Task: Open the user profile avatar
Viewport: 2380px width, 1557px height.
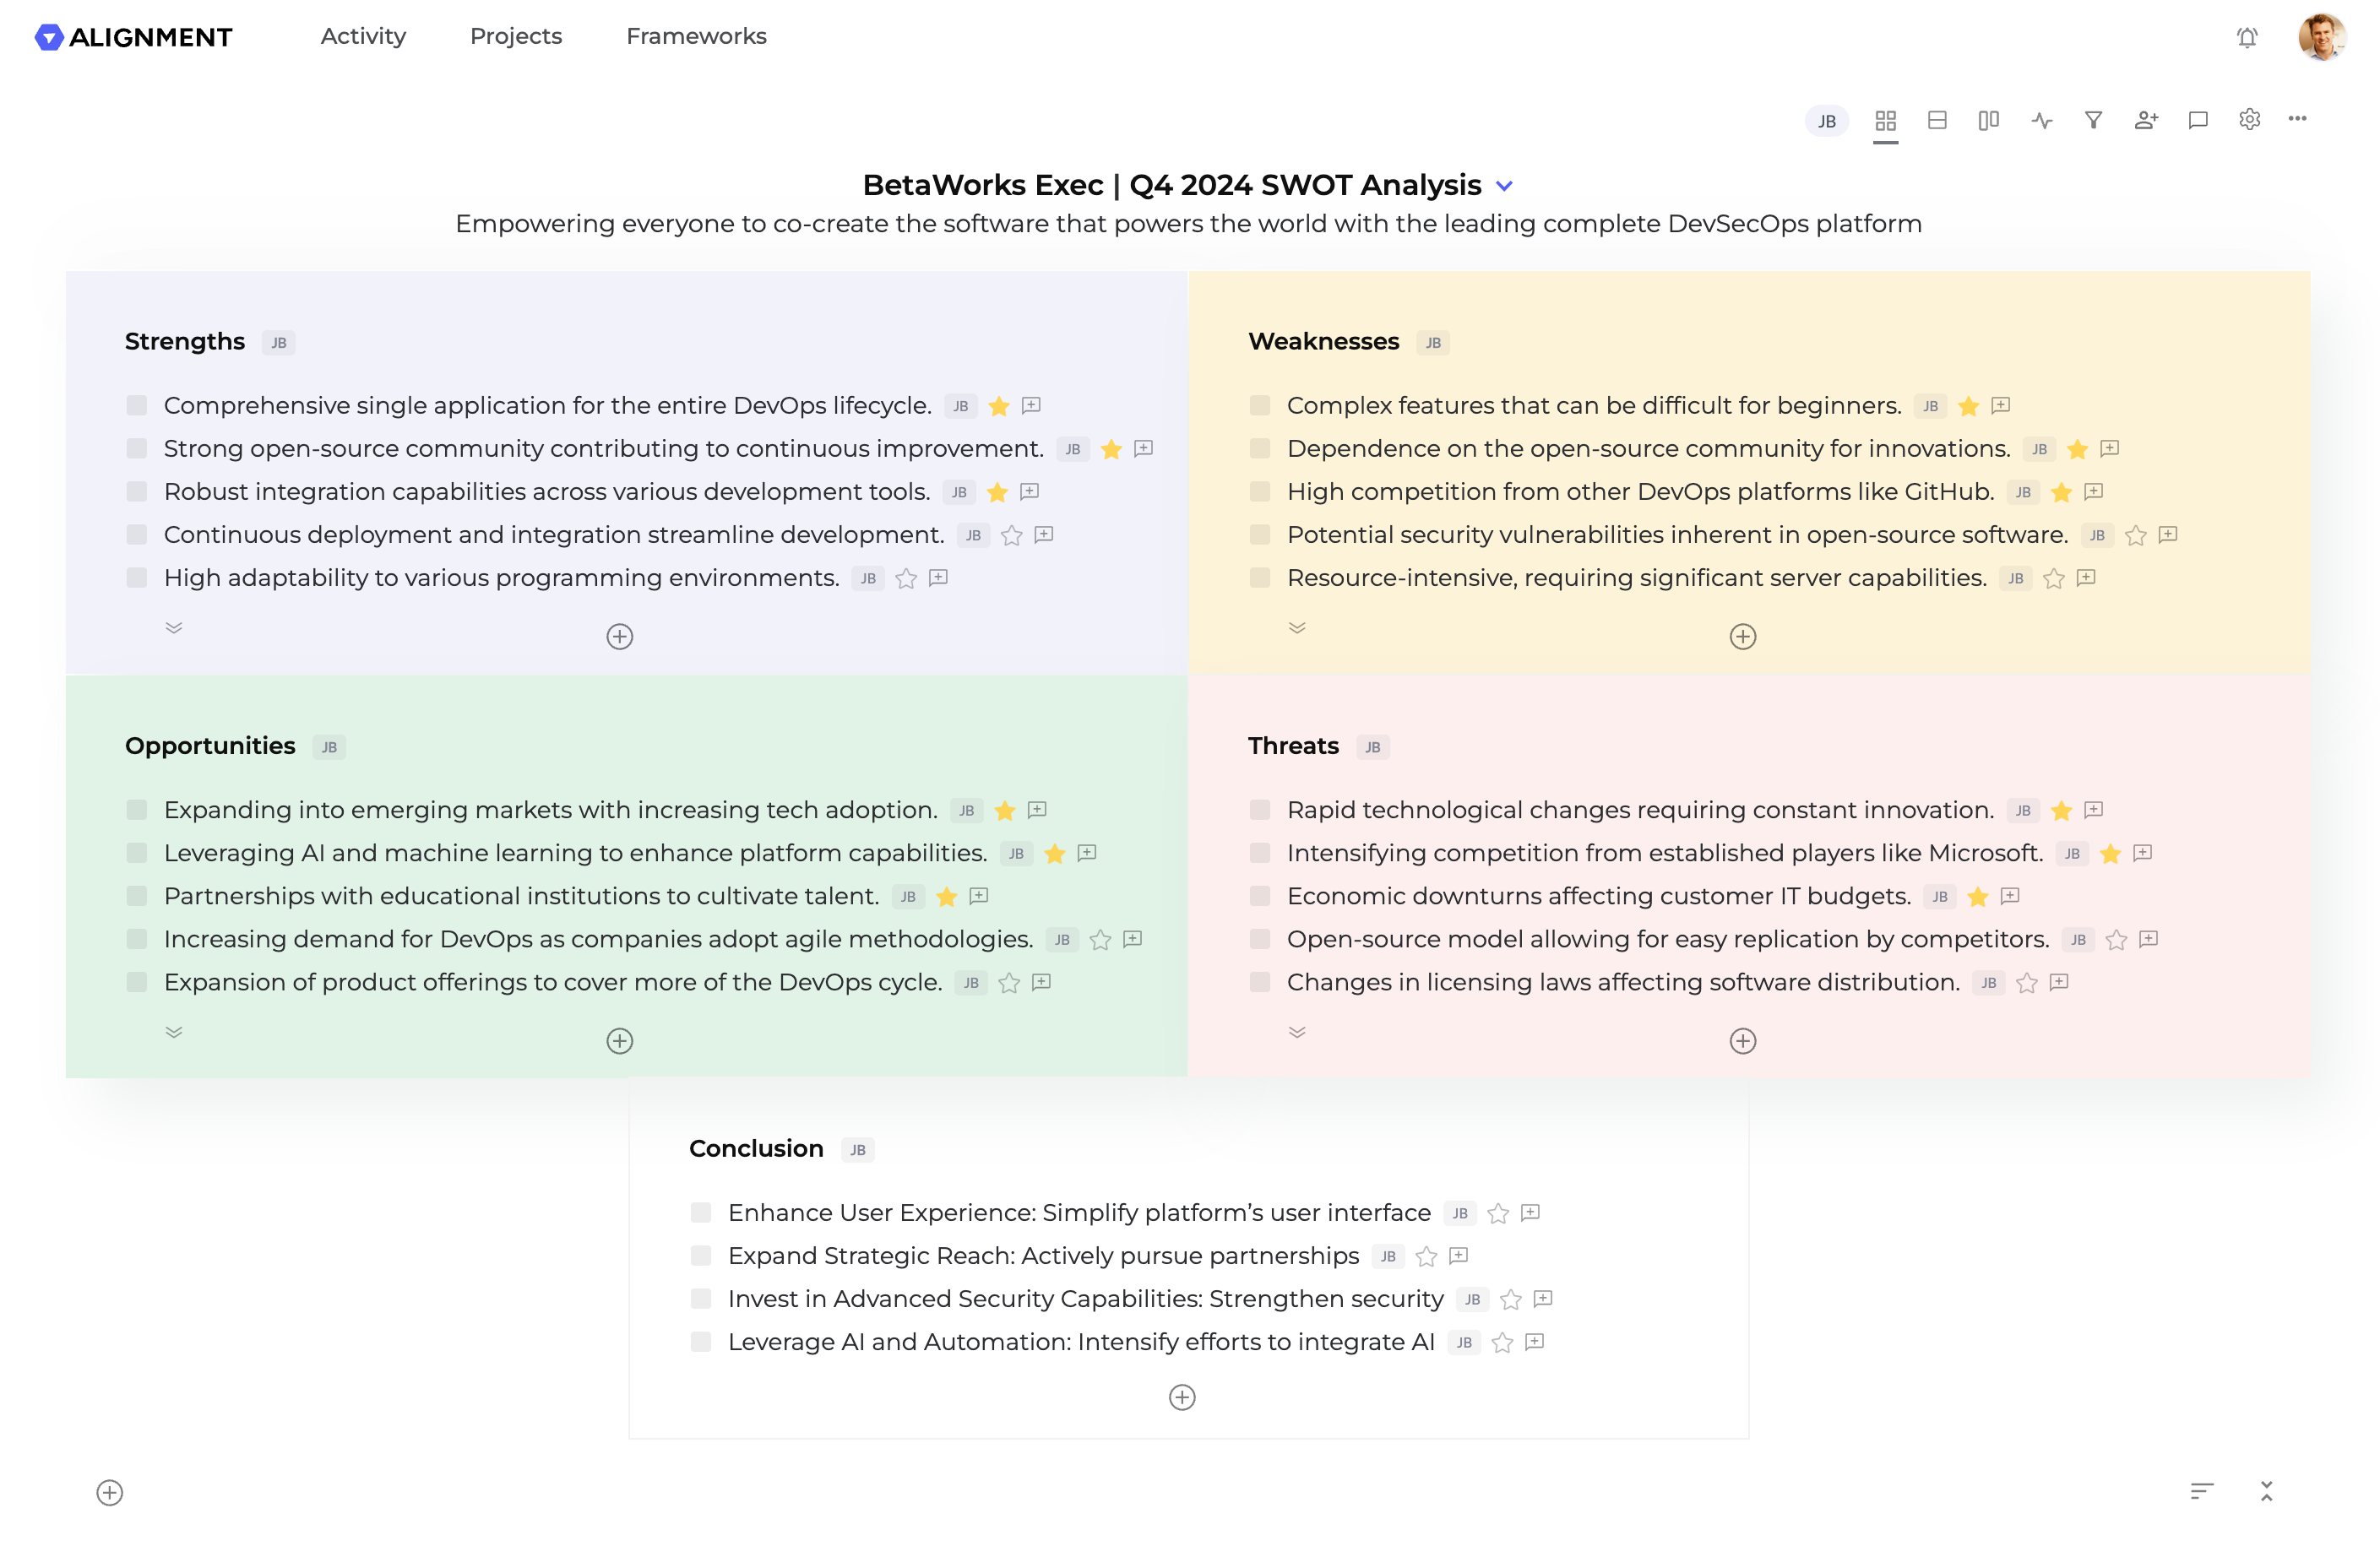Action: [2321, 37]
